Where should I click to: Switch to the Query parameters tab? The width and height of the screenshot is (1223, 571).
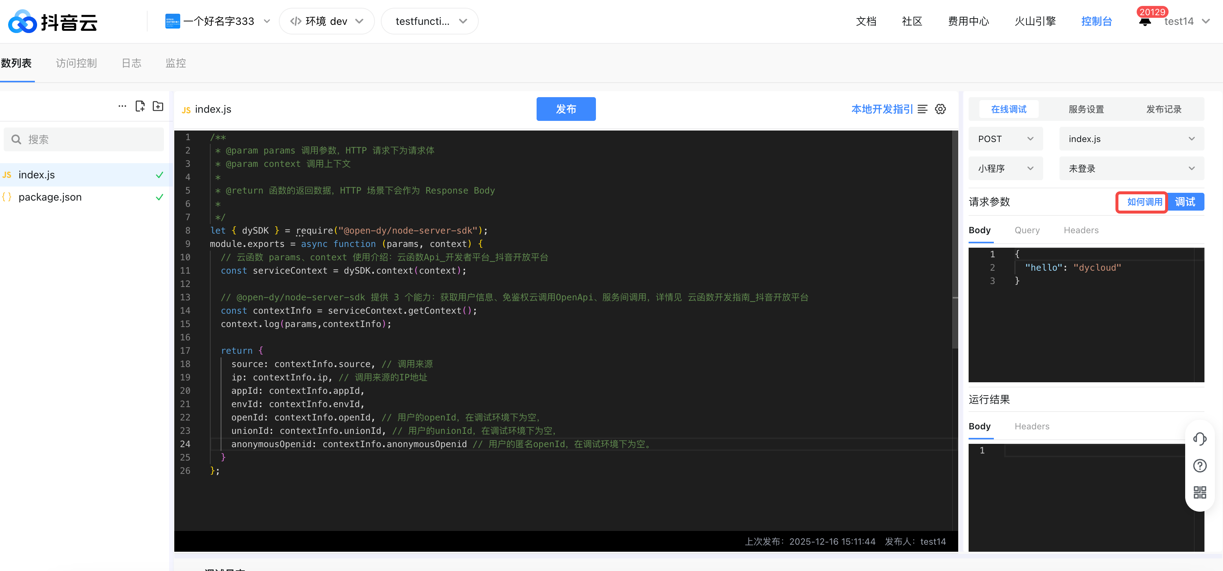pyautogui.click(x=1026, y=230)
